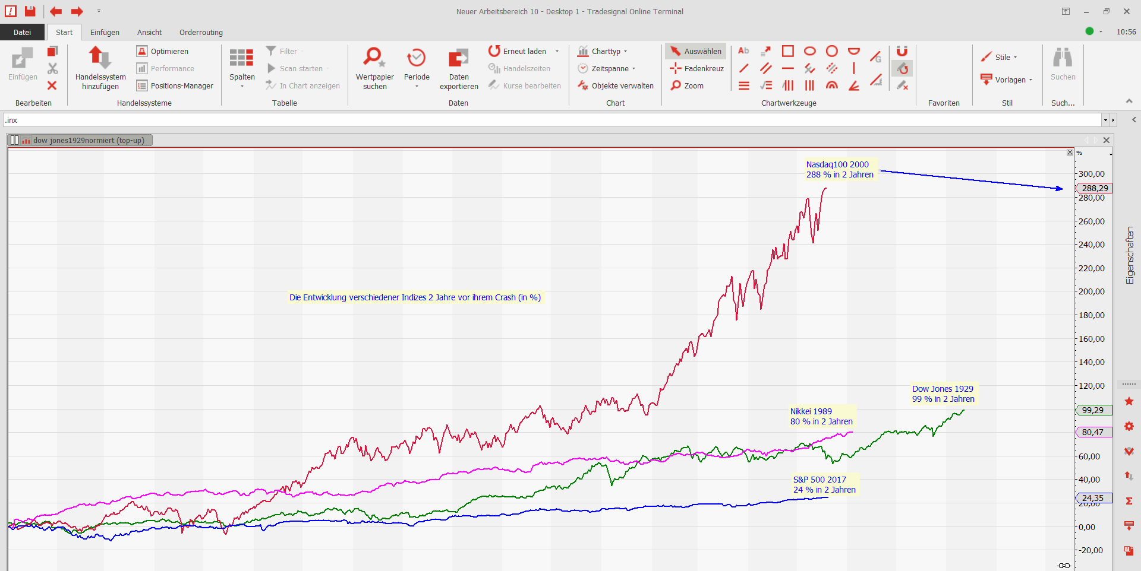1141x571 pixels.
Task: Open the star favorites icon in right sidebar
Action: coord(1129,402)
